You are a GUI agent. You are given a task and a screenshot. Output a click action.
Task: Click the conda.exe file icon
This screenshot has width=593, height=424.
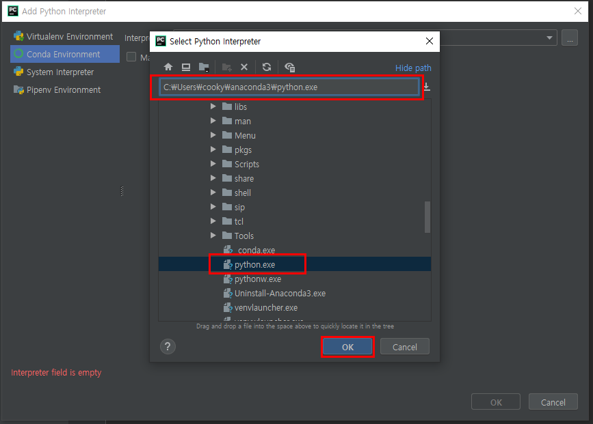228,250
